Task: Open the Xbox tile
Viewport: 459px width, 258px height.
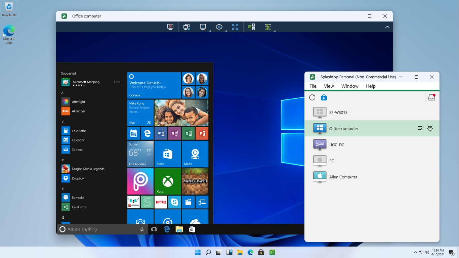Action: pos(168,181)
